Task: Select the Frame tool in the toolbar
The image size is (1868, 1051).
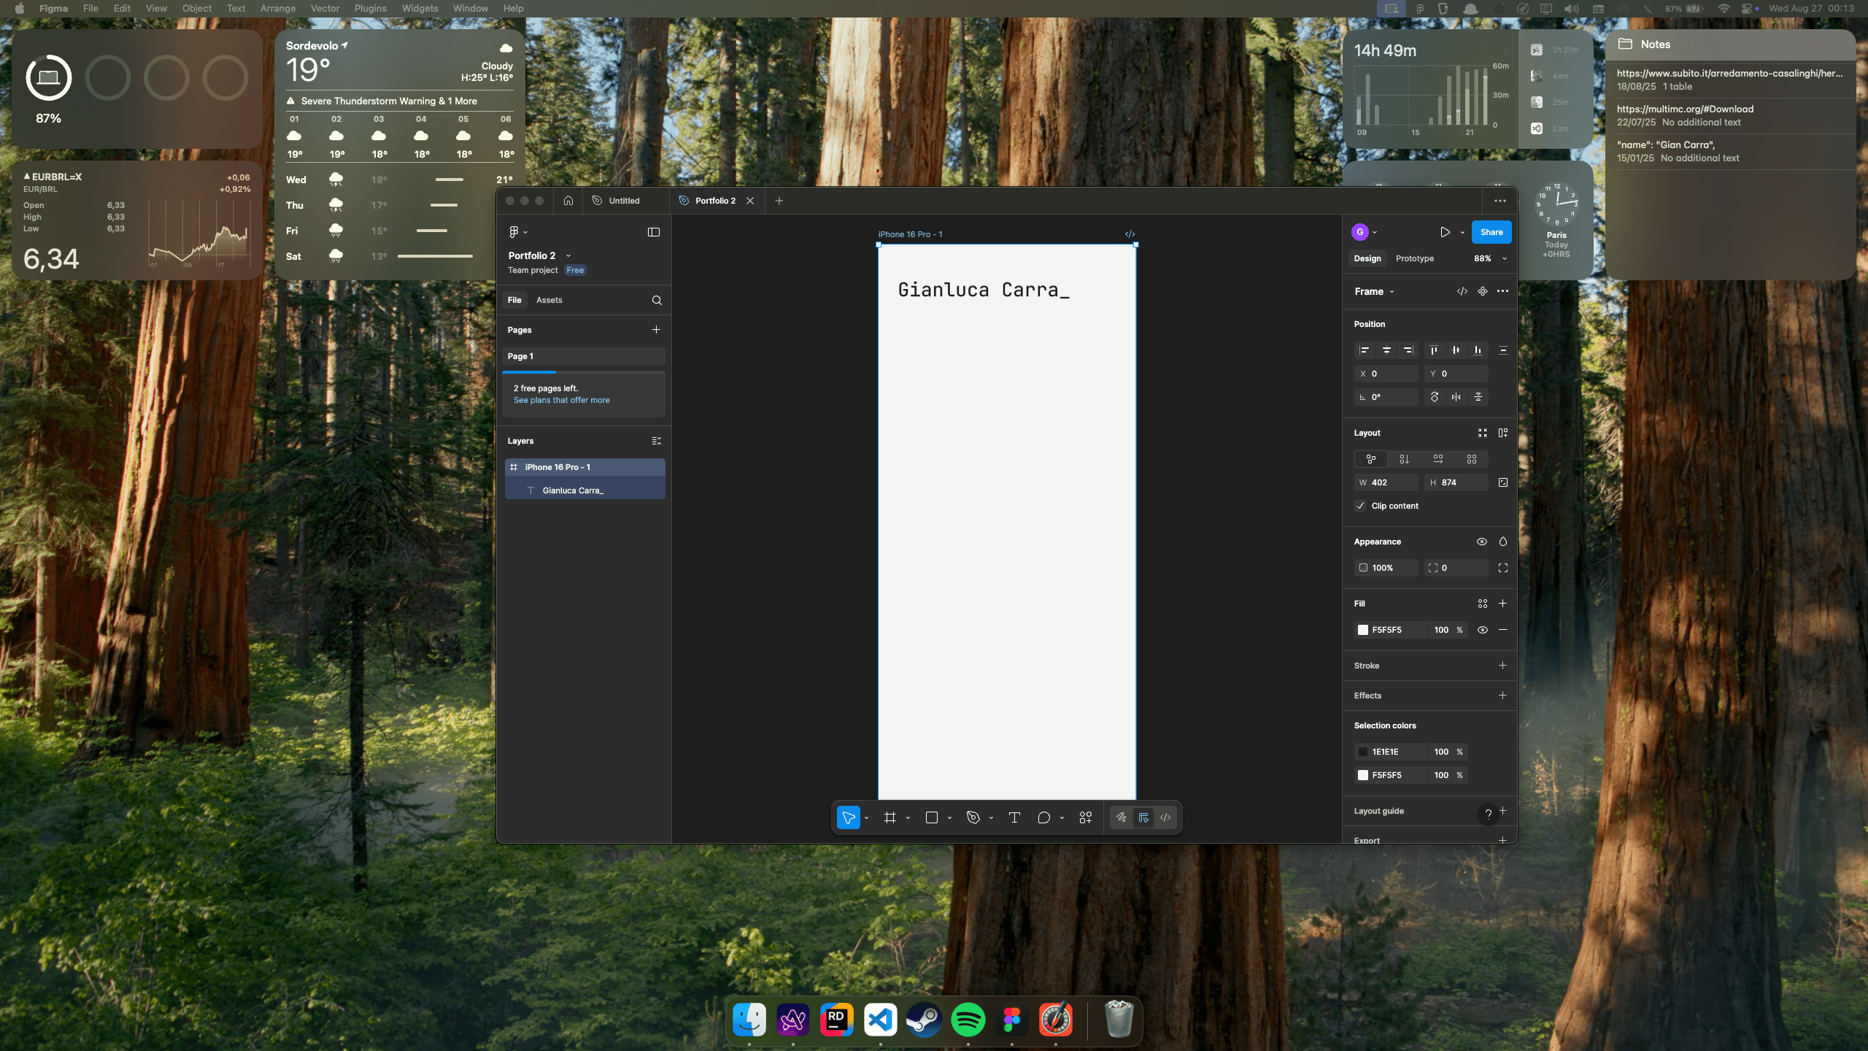Action: pyautogui.click(x=889, y=817)
